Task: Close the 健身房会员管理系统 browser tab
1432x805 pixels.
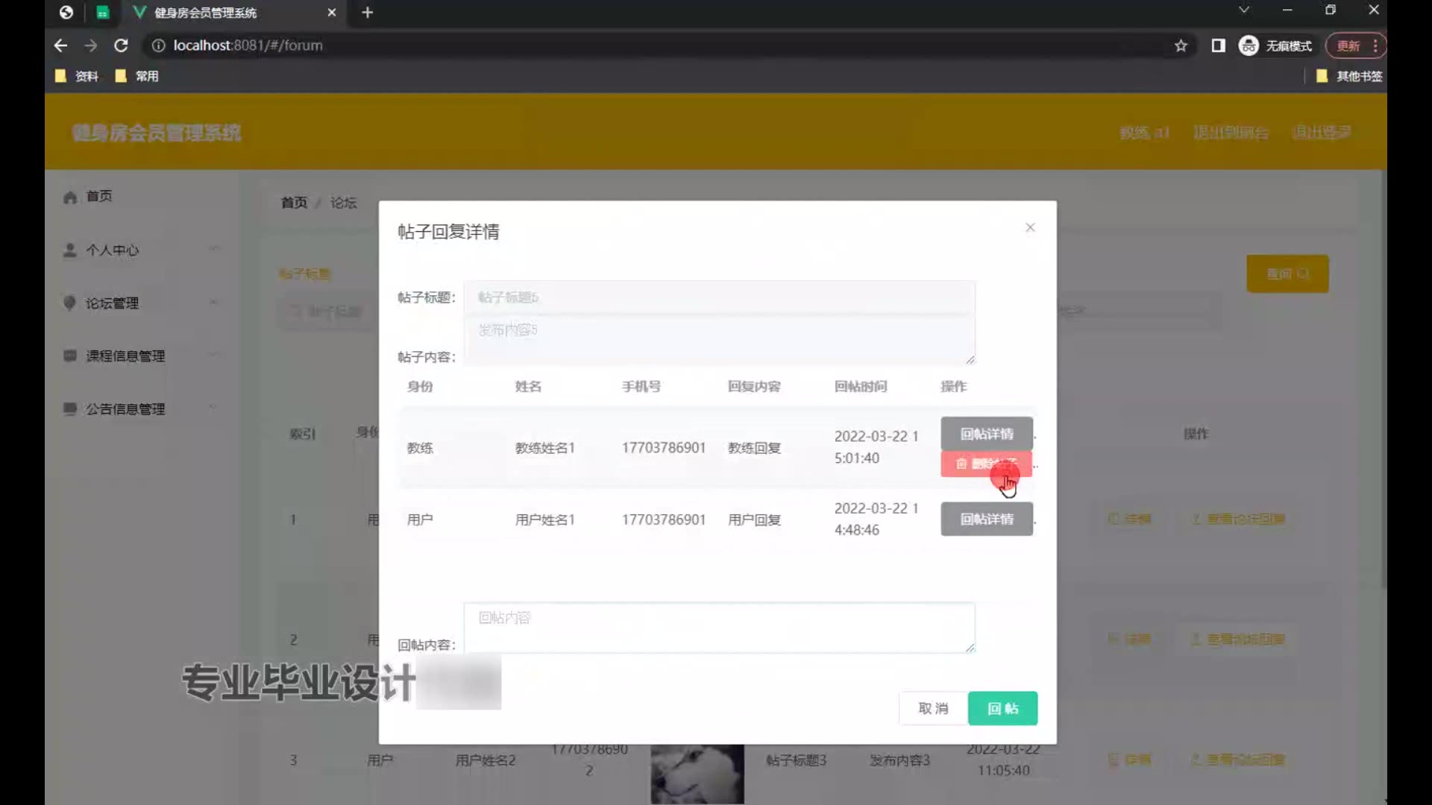Action: pyautogui.click(x=332, y=12)
